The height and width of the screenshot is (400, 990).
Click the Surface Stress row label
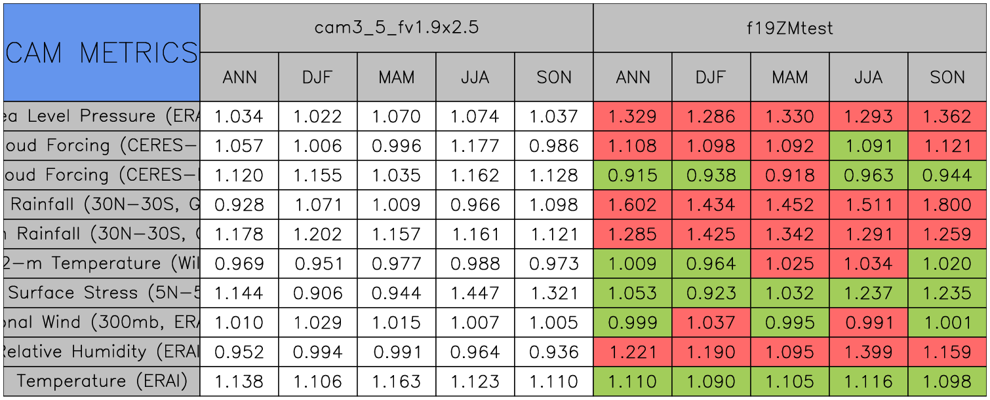pos(102,293)
